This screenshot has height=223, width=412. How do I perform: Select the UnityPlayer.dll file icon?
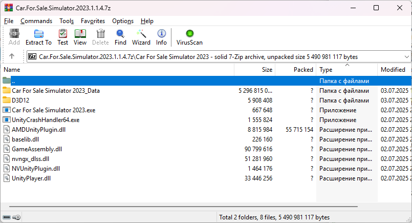(7, 178)
